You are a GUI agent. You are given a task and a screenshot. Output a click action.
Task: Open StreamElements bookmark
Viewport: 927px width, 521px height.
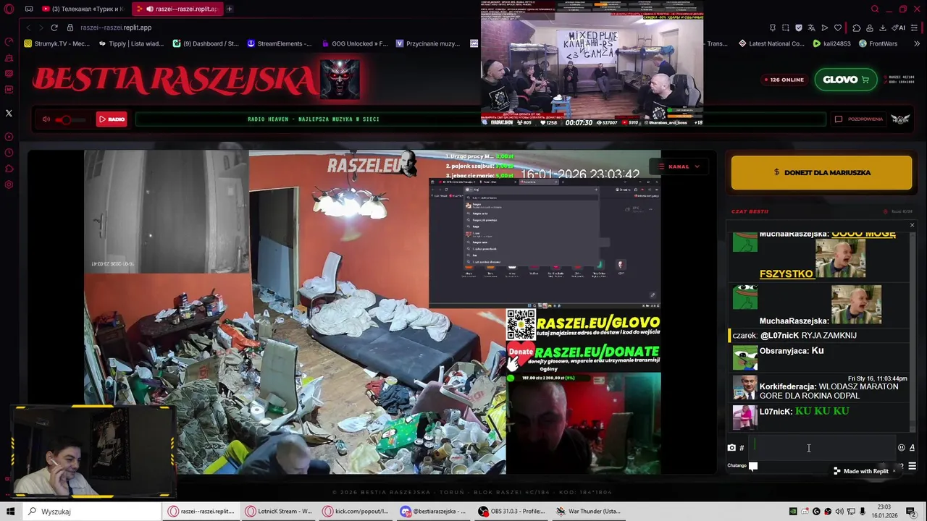click(280, 43)
